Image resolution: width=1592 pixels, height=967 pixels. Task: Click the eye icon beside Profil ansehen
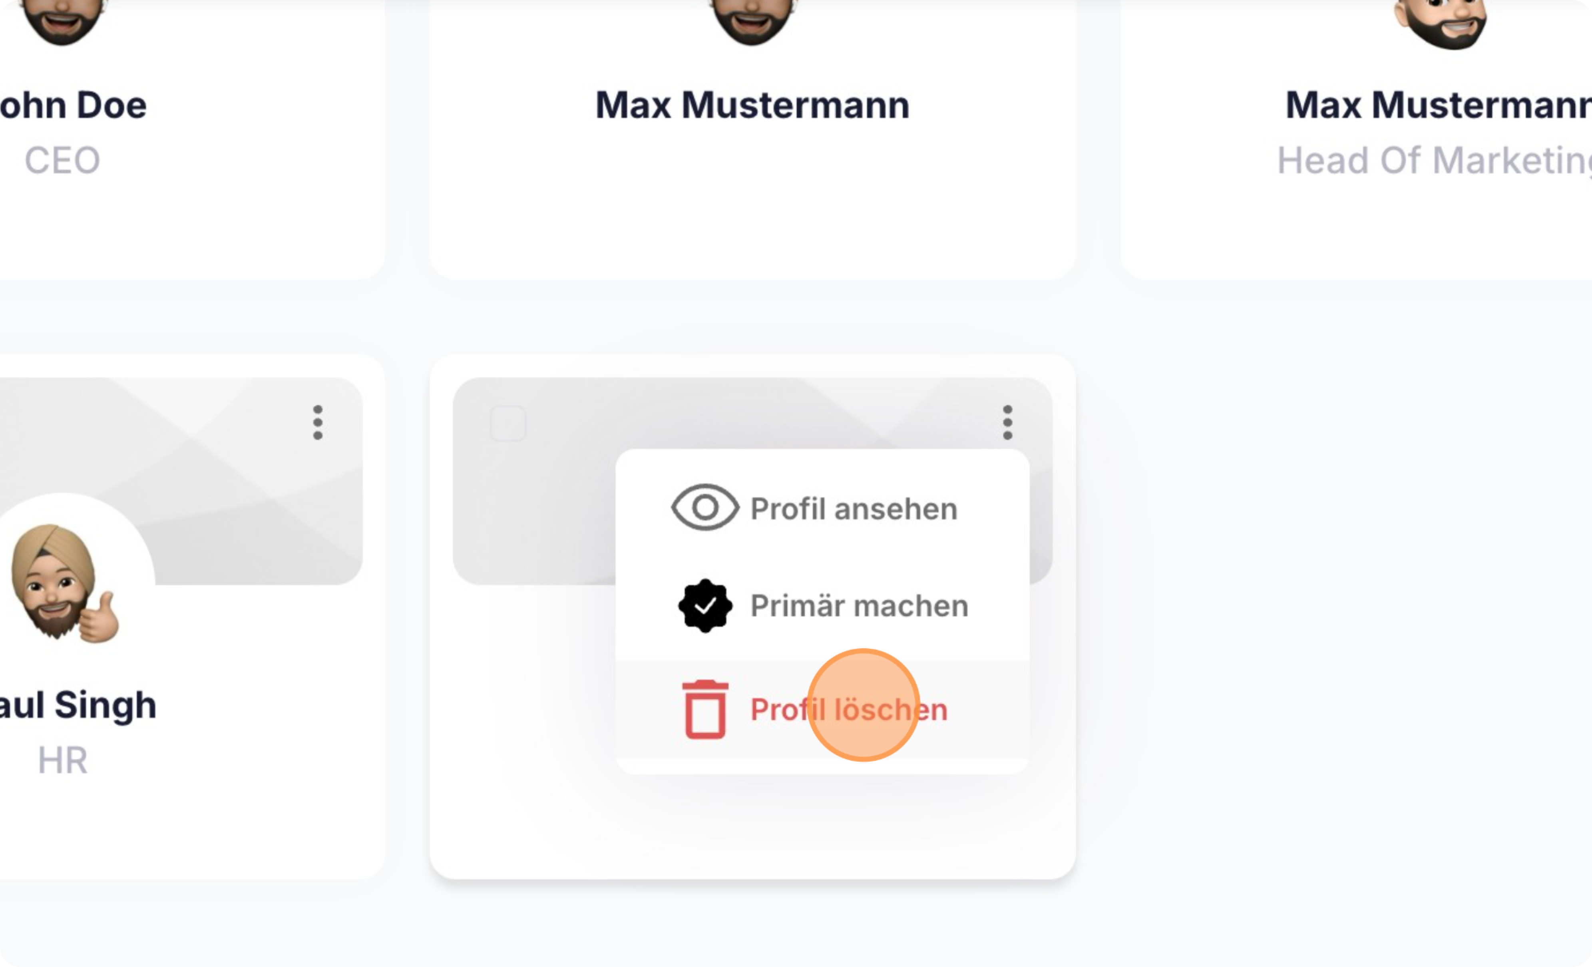704,508
